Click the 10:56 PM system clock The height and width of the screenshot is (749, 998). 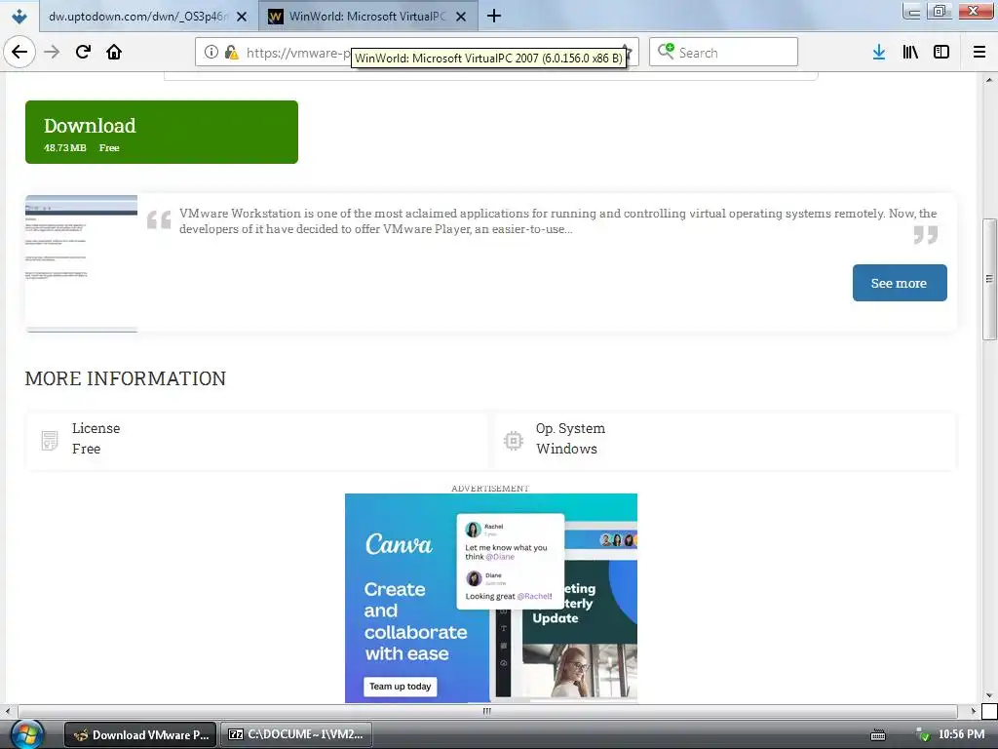point(962,734)
